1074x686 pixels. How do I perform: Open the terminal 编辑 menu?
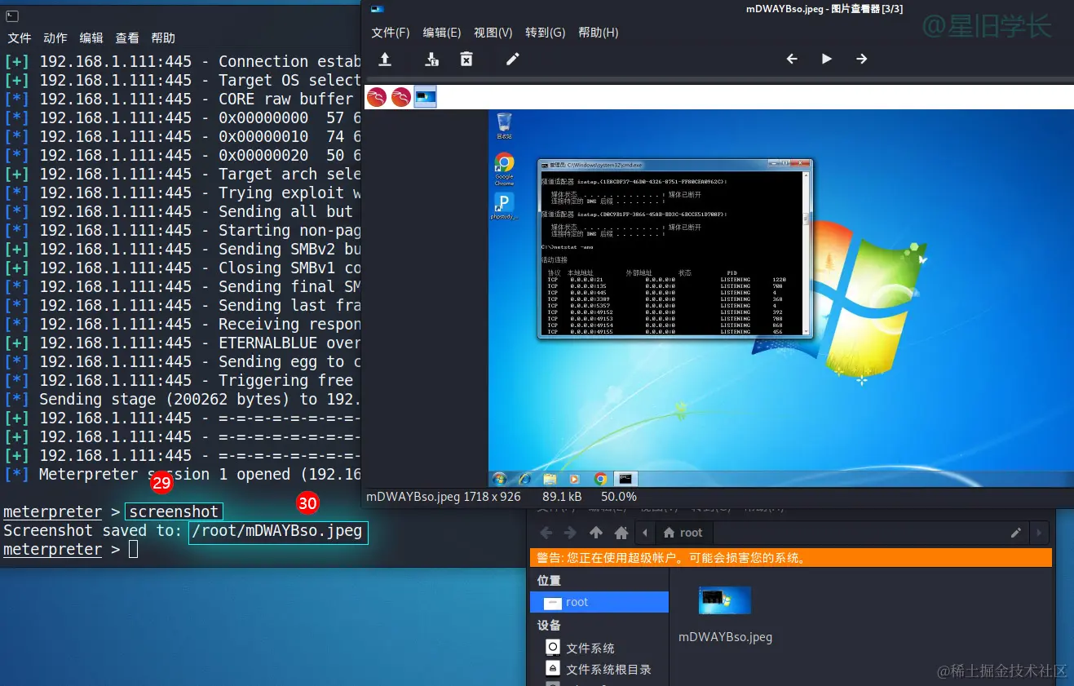91,38
